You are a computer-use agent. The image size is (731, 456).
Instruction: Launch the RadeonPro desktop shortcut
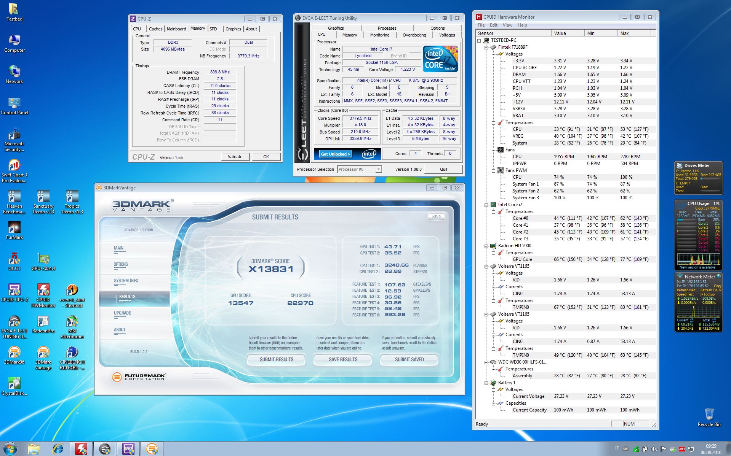point(43,324)
